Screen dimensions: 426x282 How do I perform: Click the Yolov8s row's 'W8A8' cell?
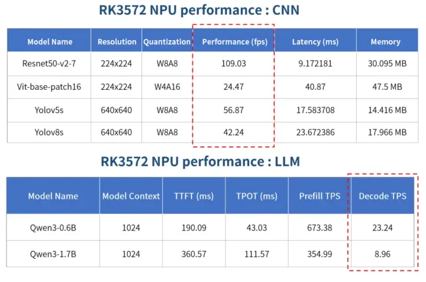pos(167,132)
